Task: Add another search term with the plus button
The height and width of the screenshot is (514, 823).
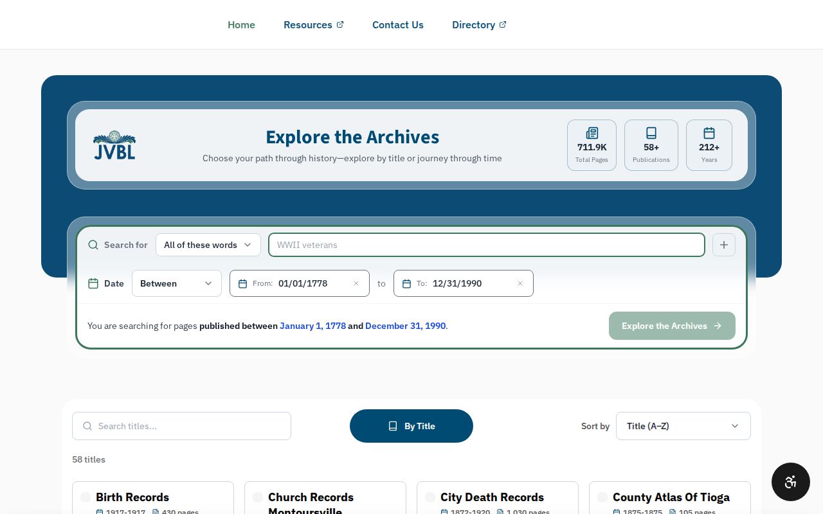Action: 724,245
